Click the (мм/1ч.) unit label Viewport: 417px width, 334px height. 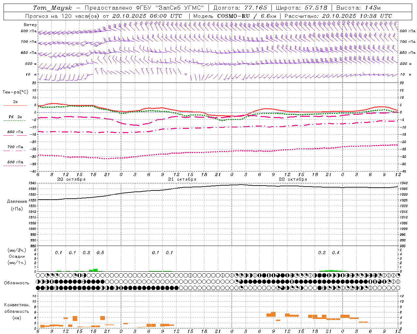(17, 263)
